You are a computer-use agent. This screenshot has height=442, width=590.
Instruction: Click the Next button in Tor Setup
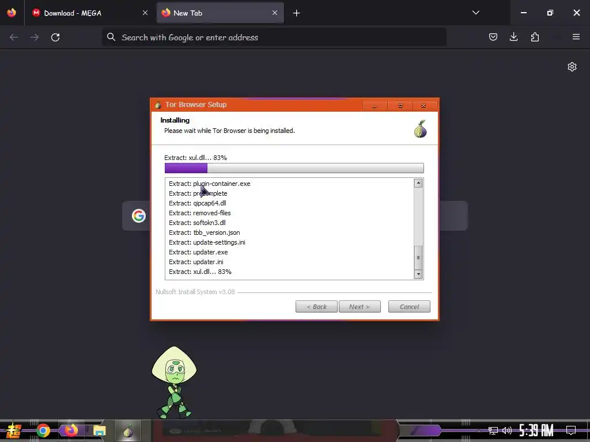(x=360, y=307)
